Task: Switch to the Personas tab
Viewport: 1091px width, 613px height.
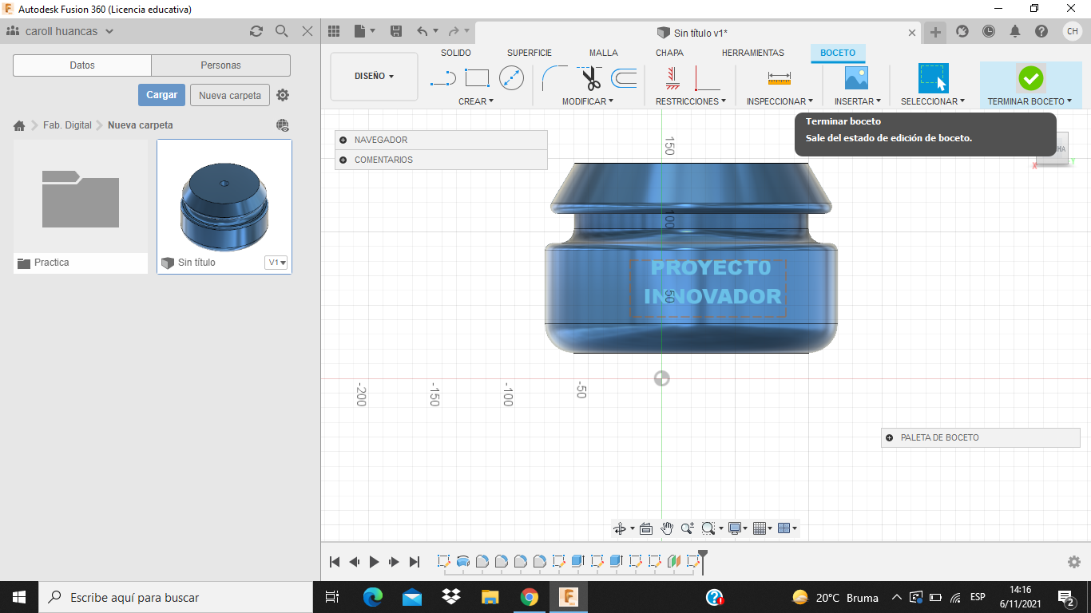Action: coord(220,65)
